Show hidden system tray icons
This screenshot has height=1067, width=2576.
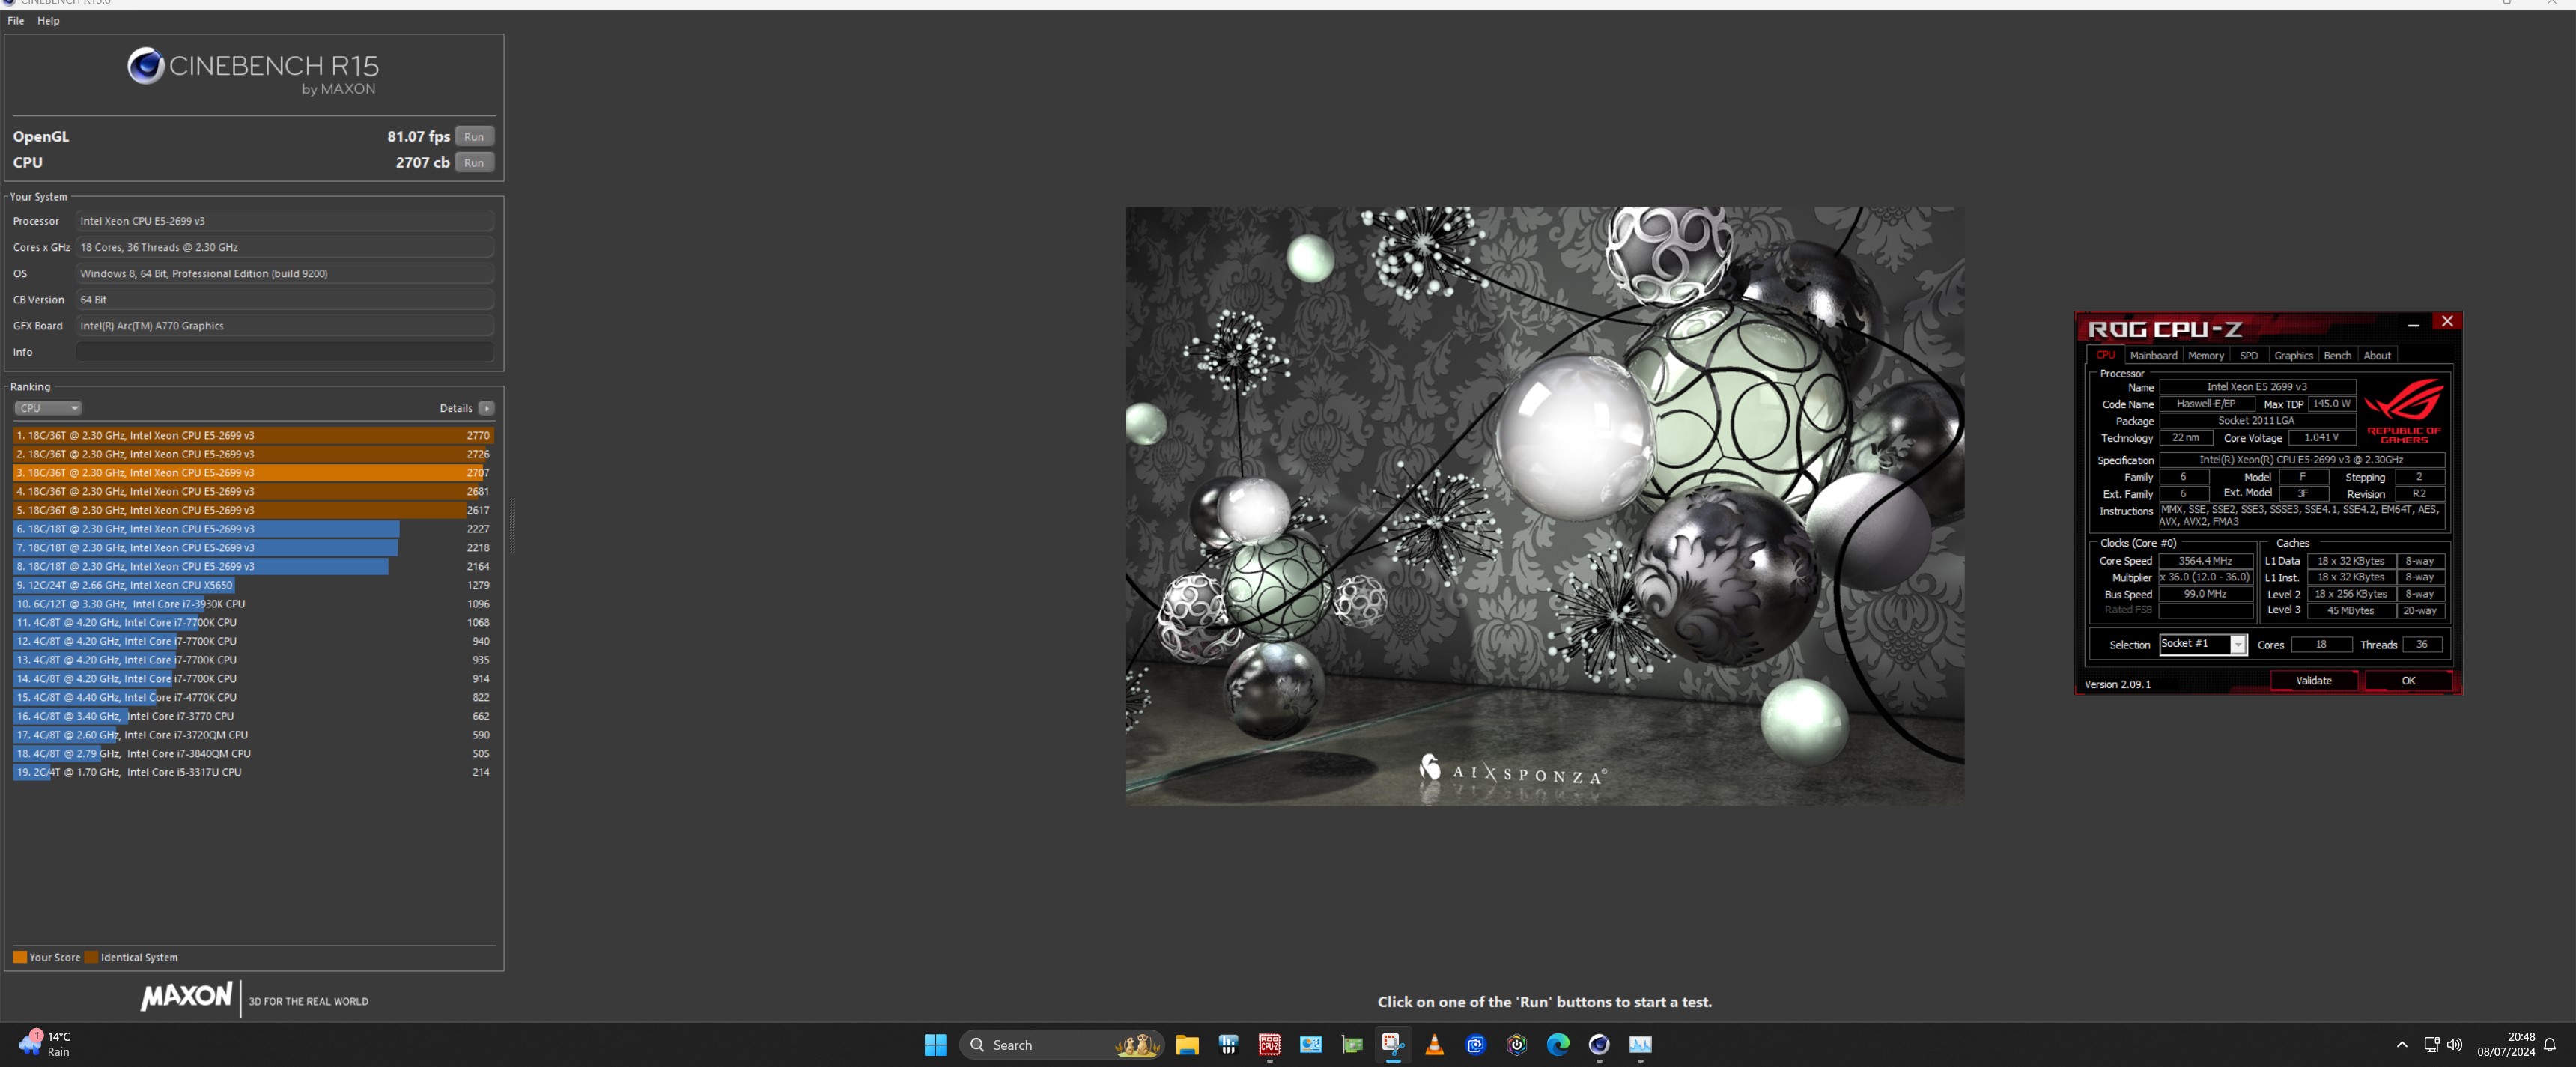point(2402,1045)
